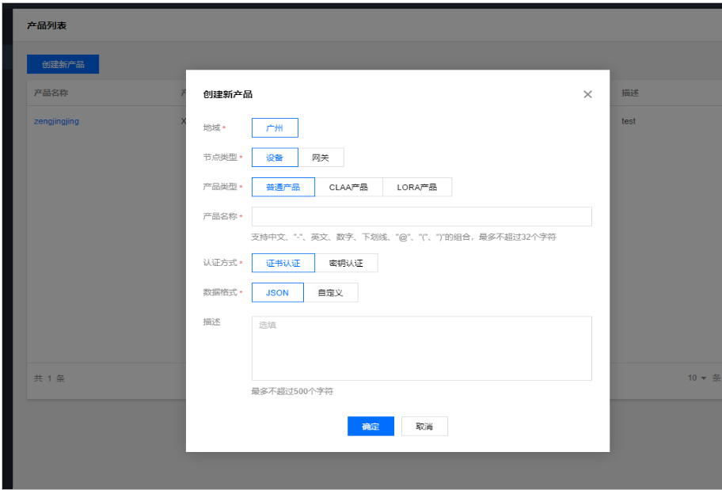Select CLAA产品 product type
722x490 pixels.
coord(348,187)
